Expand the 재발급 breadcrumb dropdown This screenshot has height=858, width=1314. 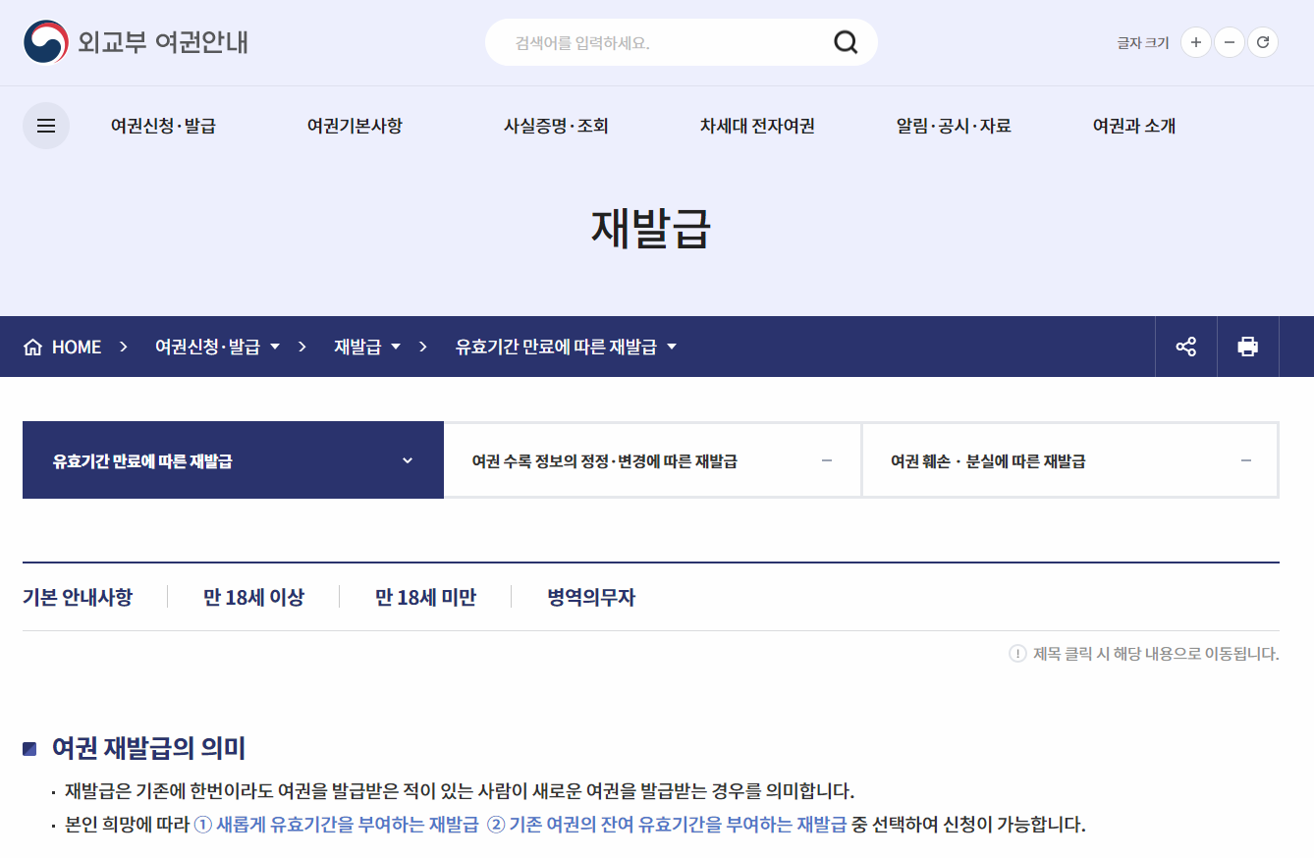pos(397,346)
